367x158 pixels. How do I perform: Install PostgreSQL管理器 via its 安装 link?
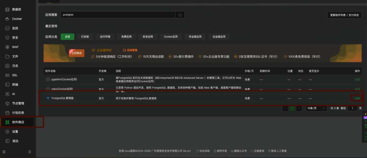tap(357, 98)
